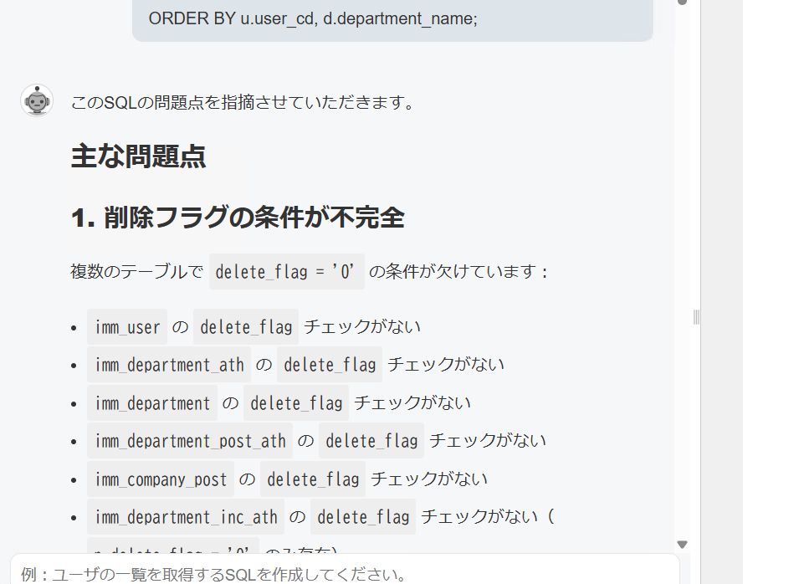The image size is (804, 584).
Task: Select the imm_department code span
Action: (151, 403)
